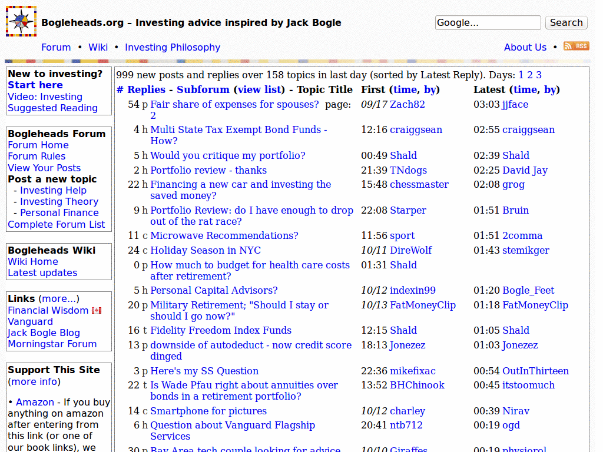This screenshot has height=452, width=603.
Task: Open Morningstar Forum link
Action: (x=52, y=344)
